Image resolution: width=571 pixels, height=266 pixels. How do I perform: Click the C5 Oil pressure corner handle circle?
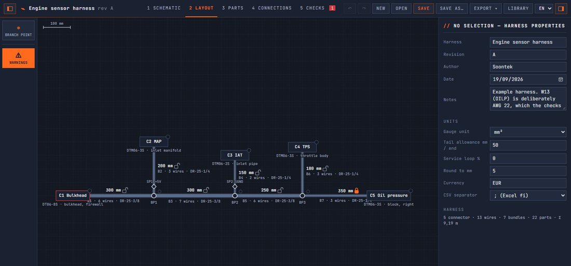click(411, 191)
